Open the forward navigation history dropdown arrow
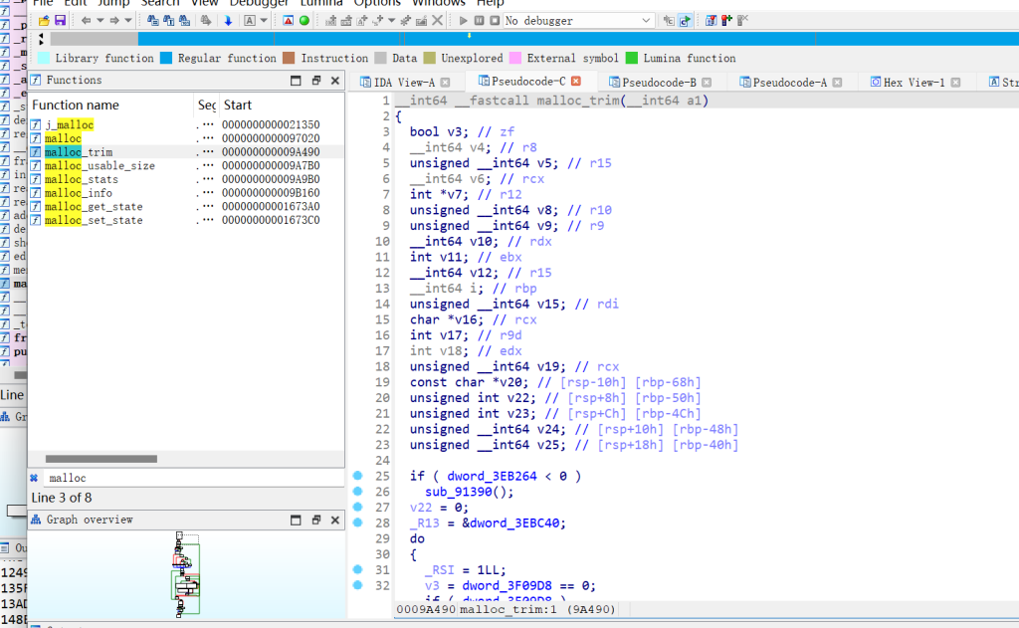1019x628 pixels. pyautogui.click(x=128, y=20)
